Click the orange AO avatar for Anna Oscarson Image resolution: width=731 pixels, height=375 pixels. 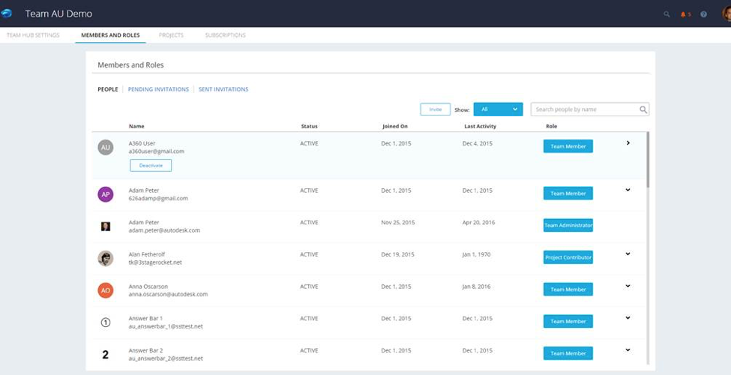(x=106, y=290)
